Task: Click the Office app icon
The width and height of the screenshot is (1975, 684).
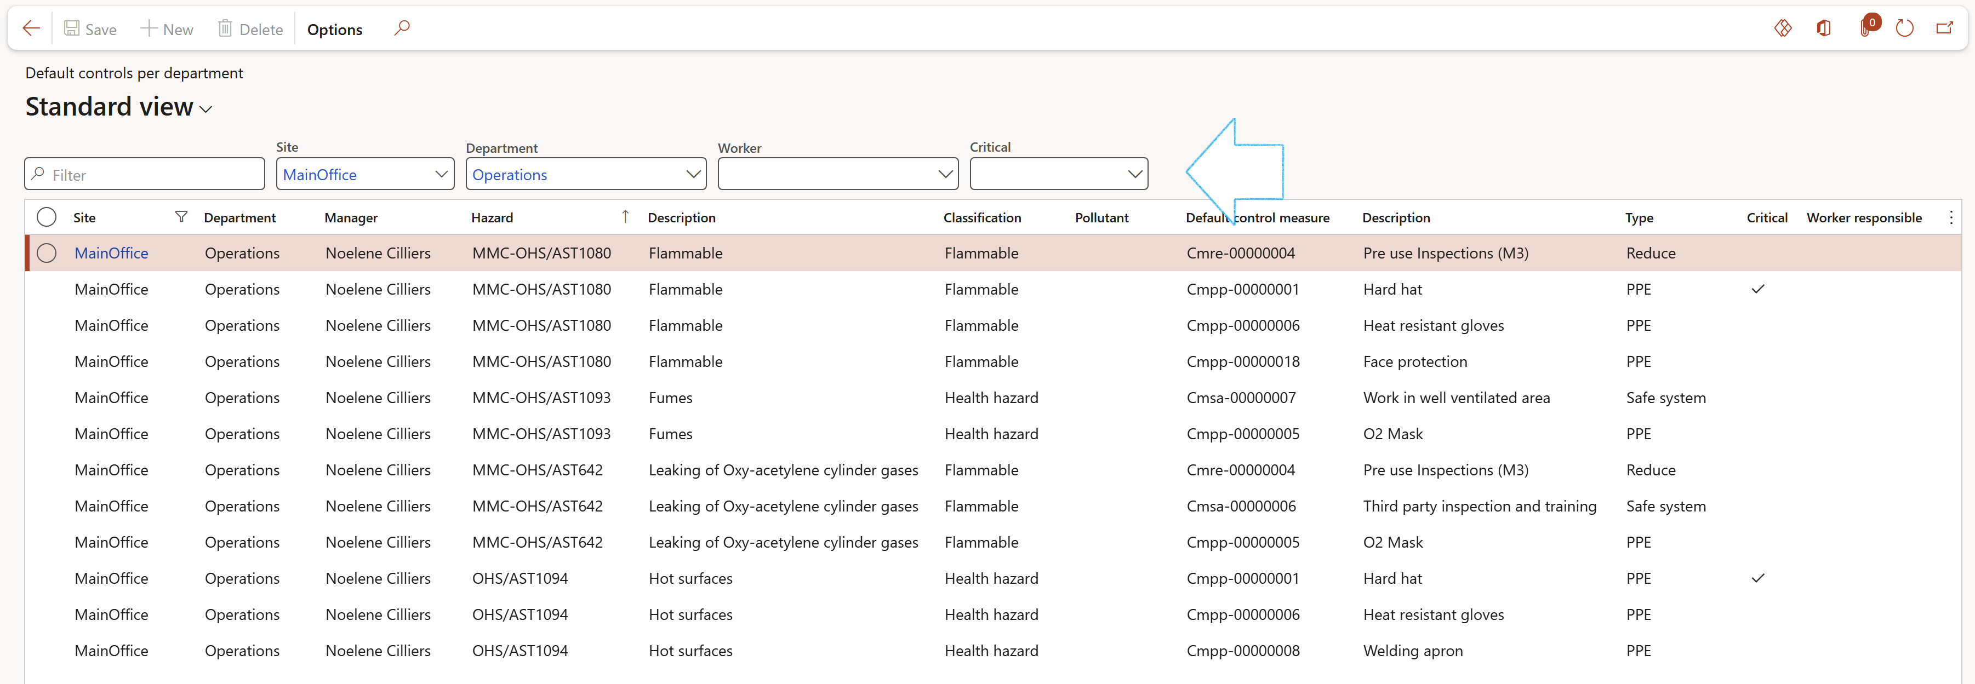Action: pos(1824,28)
